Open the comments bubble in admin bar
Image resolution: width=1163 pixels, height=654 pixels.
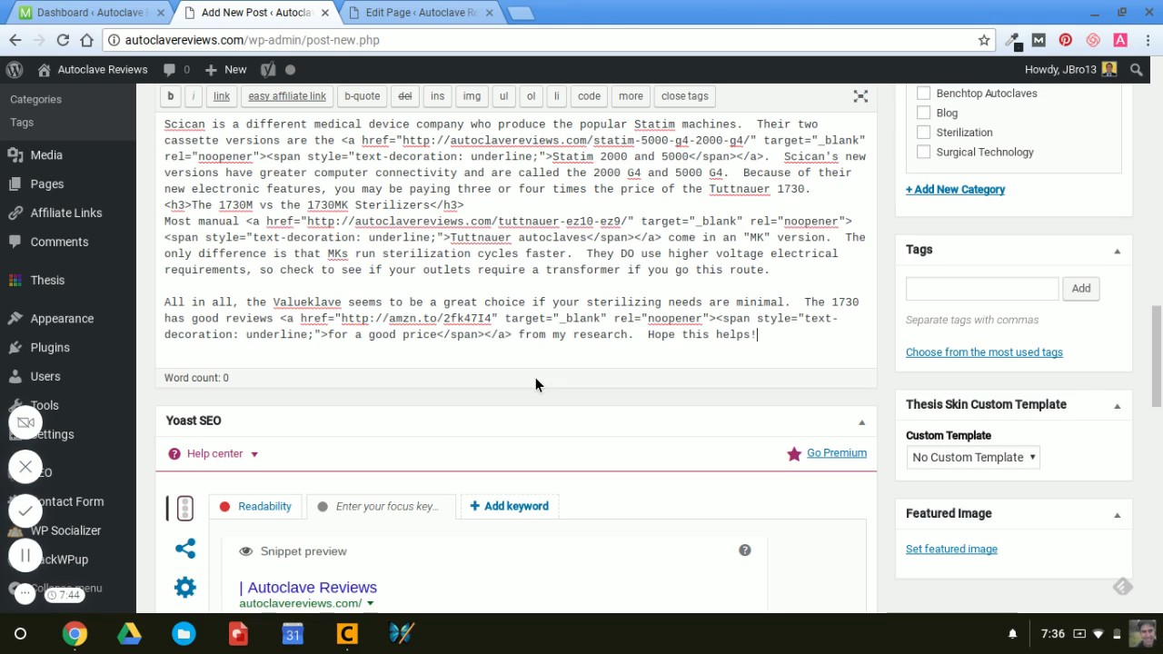pos(176,69)
